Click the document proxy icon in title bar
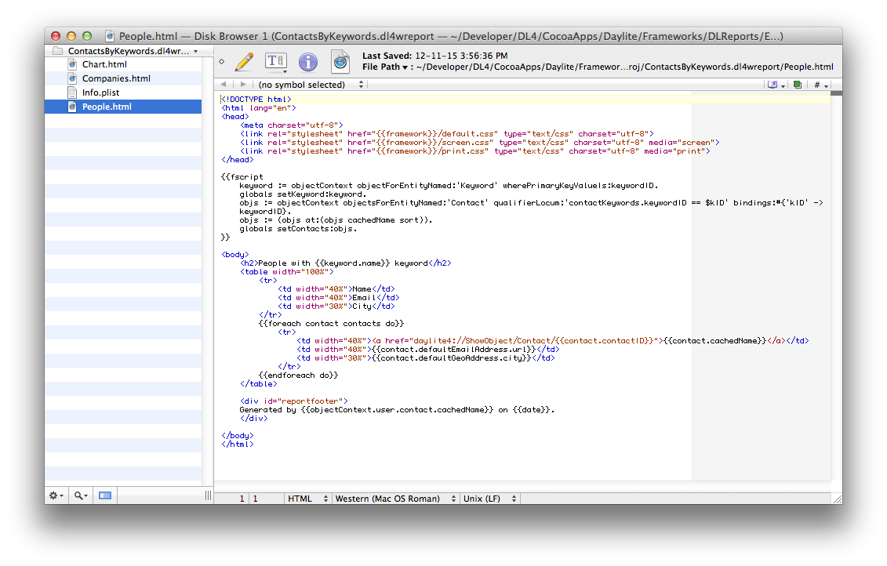 click(111, 36)
